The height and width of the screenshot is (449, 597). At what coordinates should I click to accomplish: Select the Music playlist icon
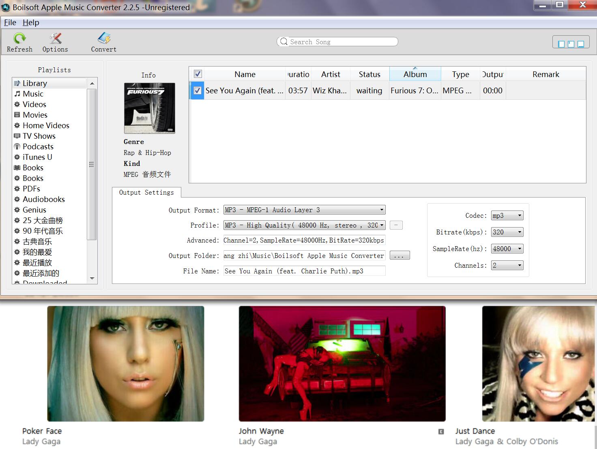(18, 94)
